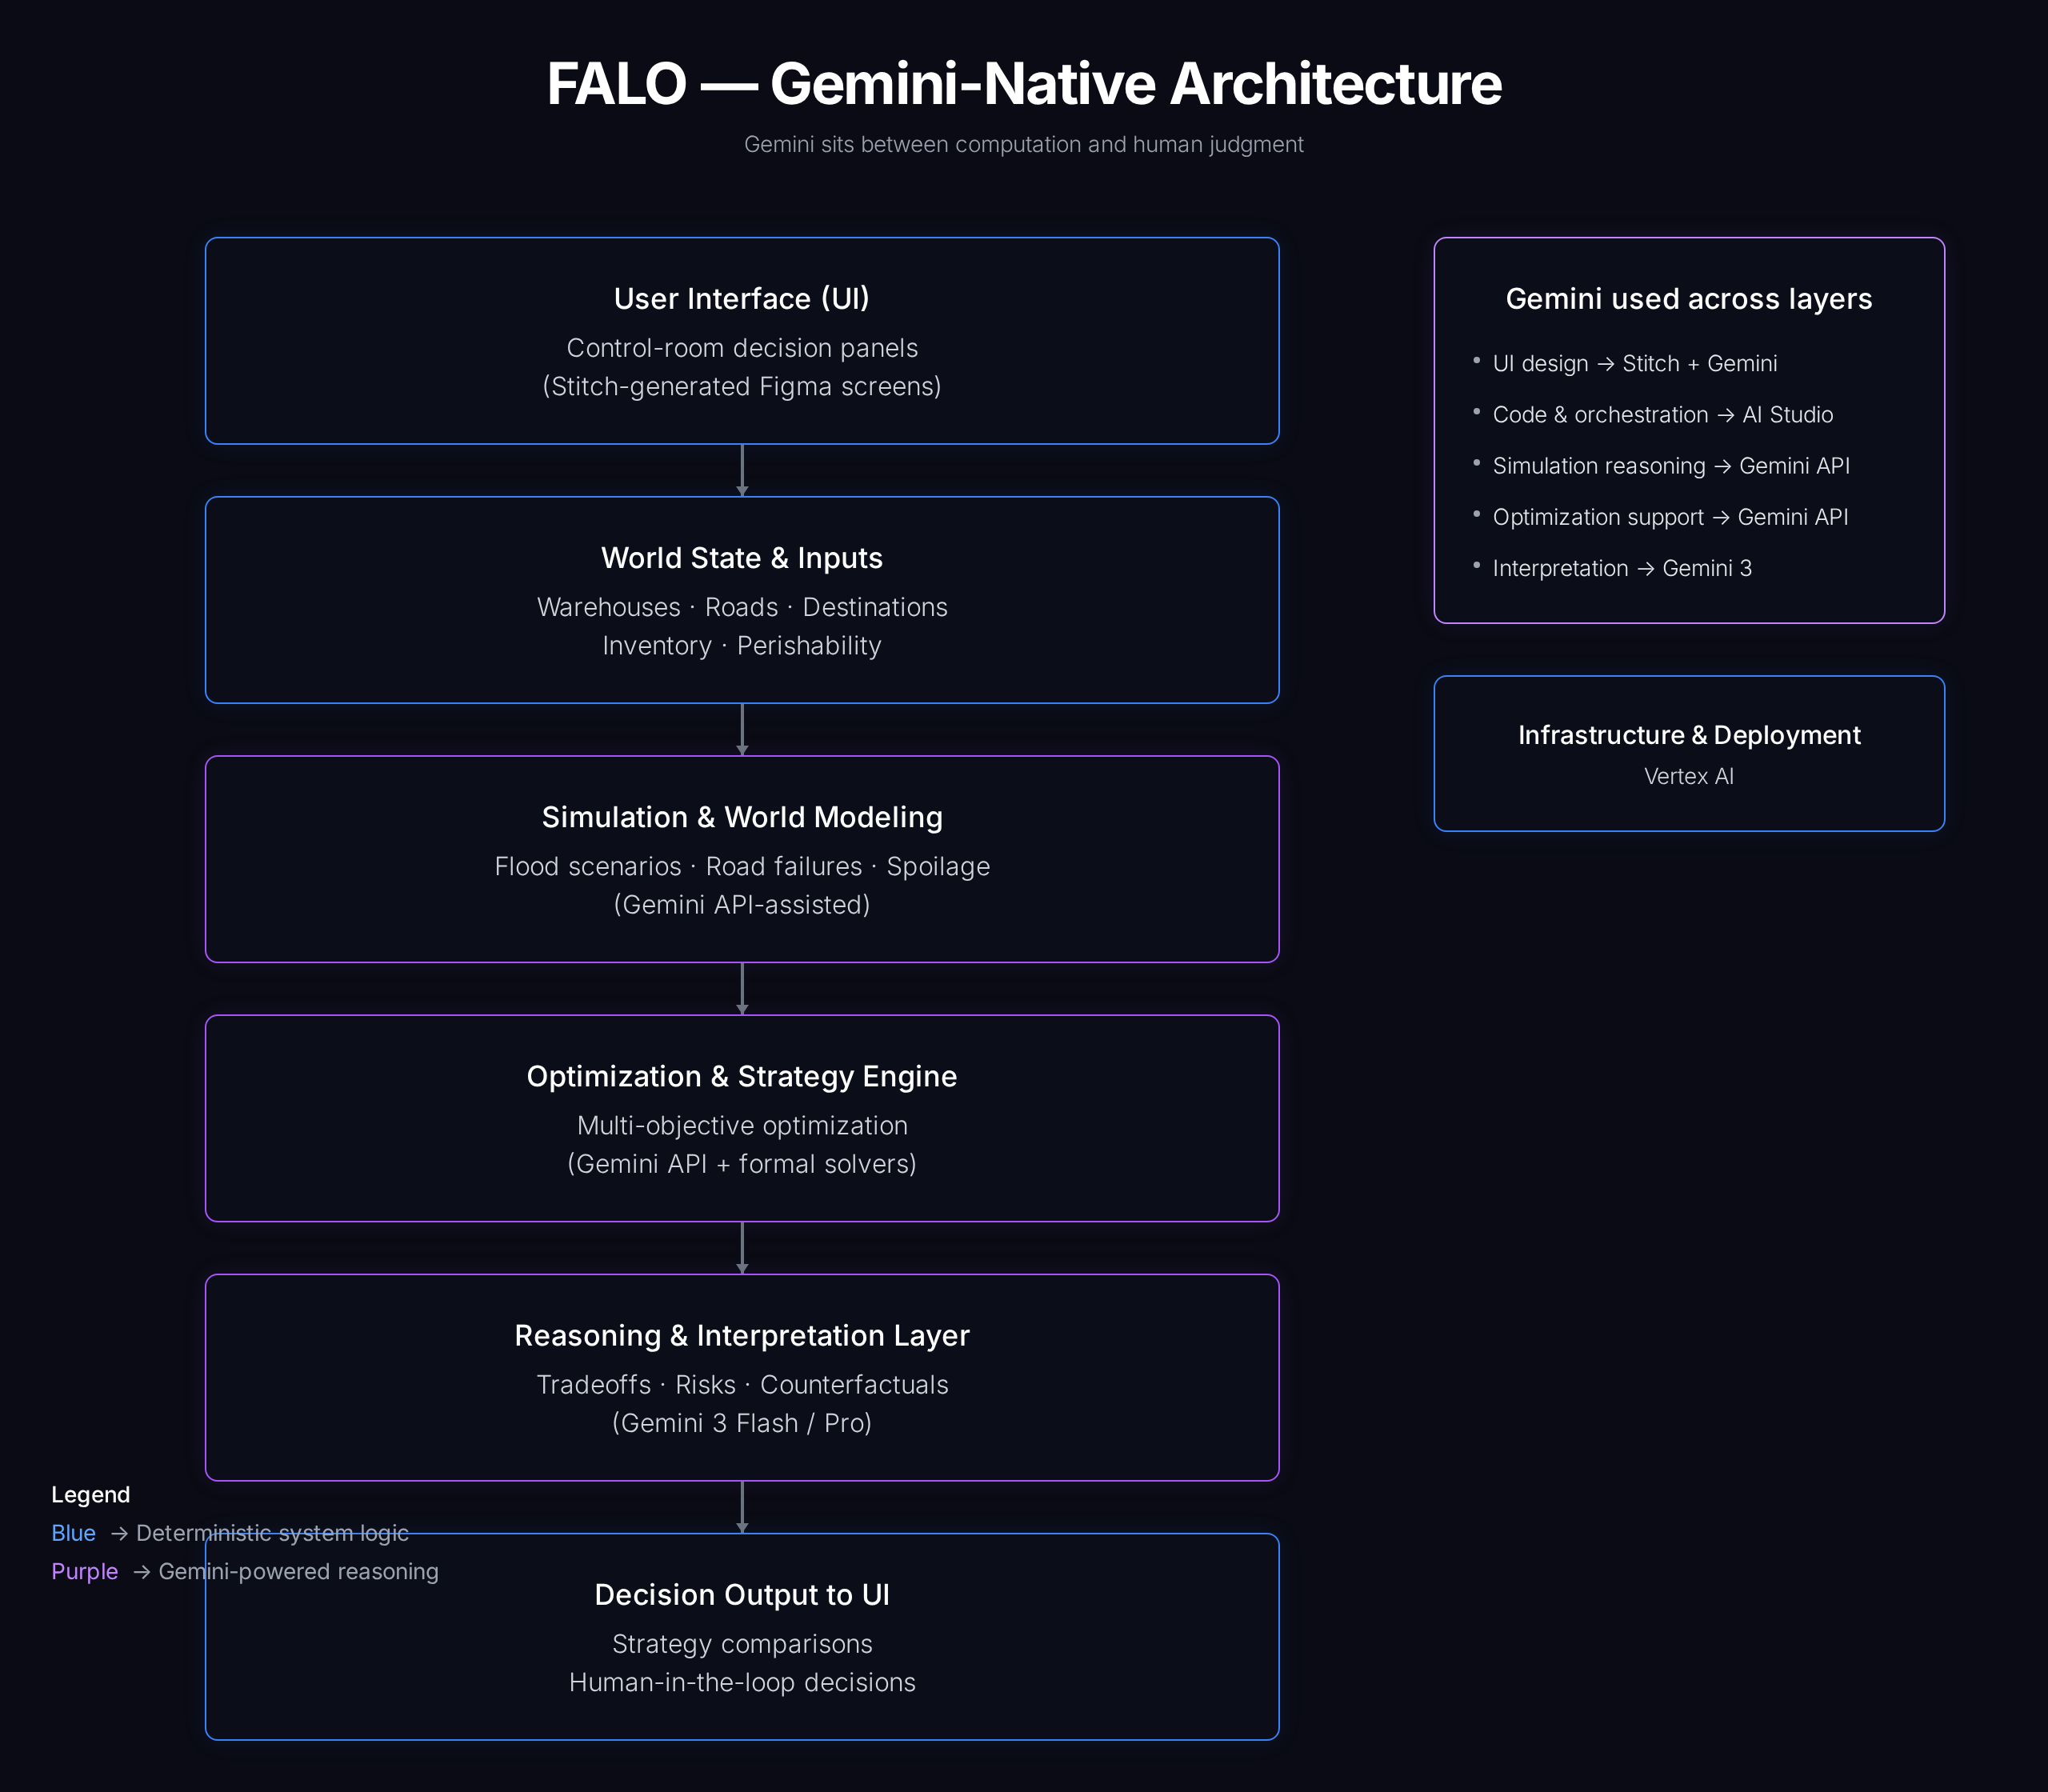Click the Vertex AI label
This screenshot has width=2048, height=1792.
pyautogui.click(x=1688, y=776)
